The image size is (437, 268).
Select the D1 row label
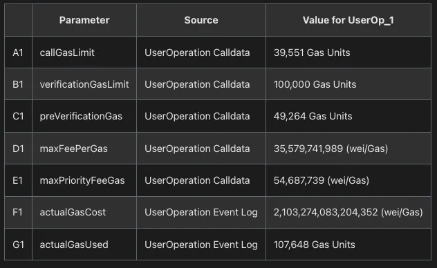[18, 149]
